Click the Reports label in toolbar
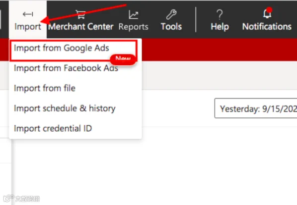This screenshot has height=205, width=297. 133,27
